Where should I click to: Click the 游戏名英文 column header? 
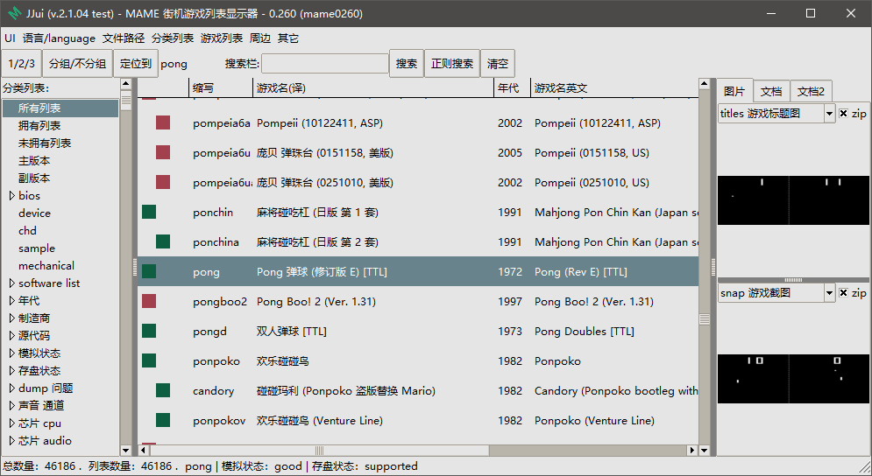click(614, 87)
